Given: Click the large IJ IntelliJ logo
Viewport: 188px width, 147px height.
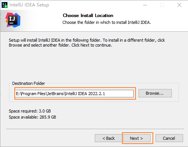Looking at the screenshot, I should pyautogui.click(x=13, y=20).
